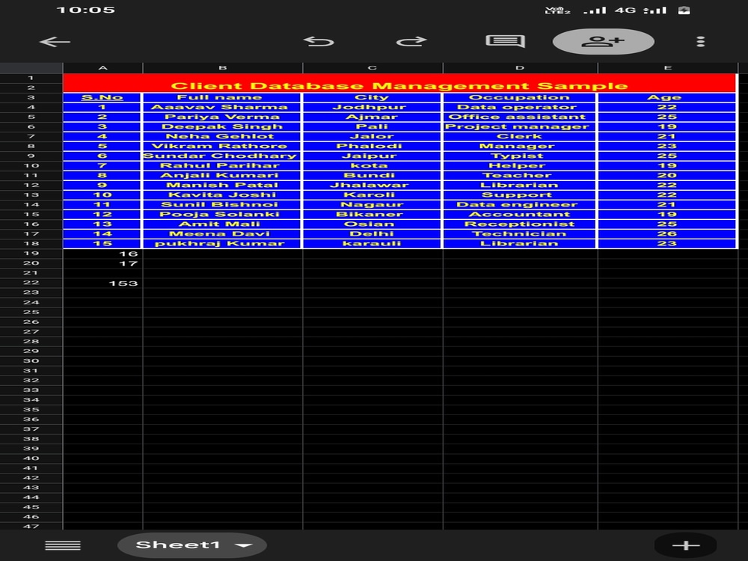Image resolution: width=748 pixels, height=561 pixels.
Task: Select city cell Bikaner
Action: pos(373,214)
